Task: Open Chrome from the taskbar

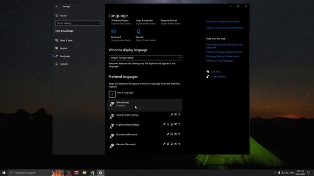Action: [x=93, y=173]
